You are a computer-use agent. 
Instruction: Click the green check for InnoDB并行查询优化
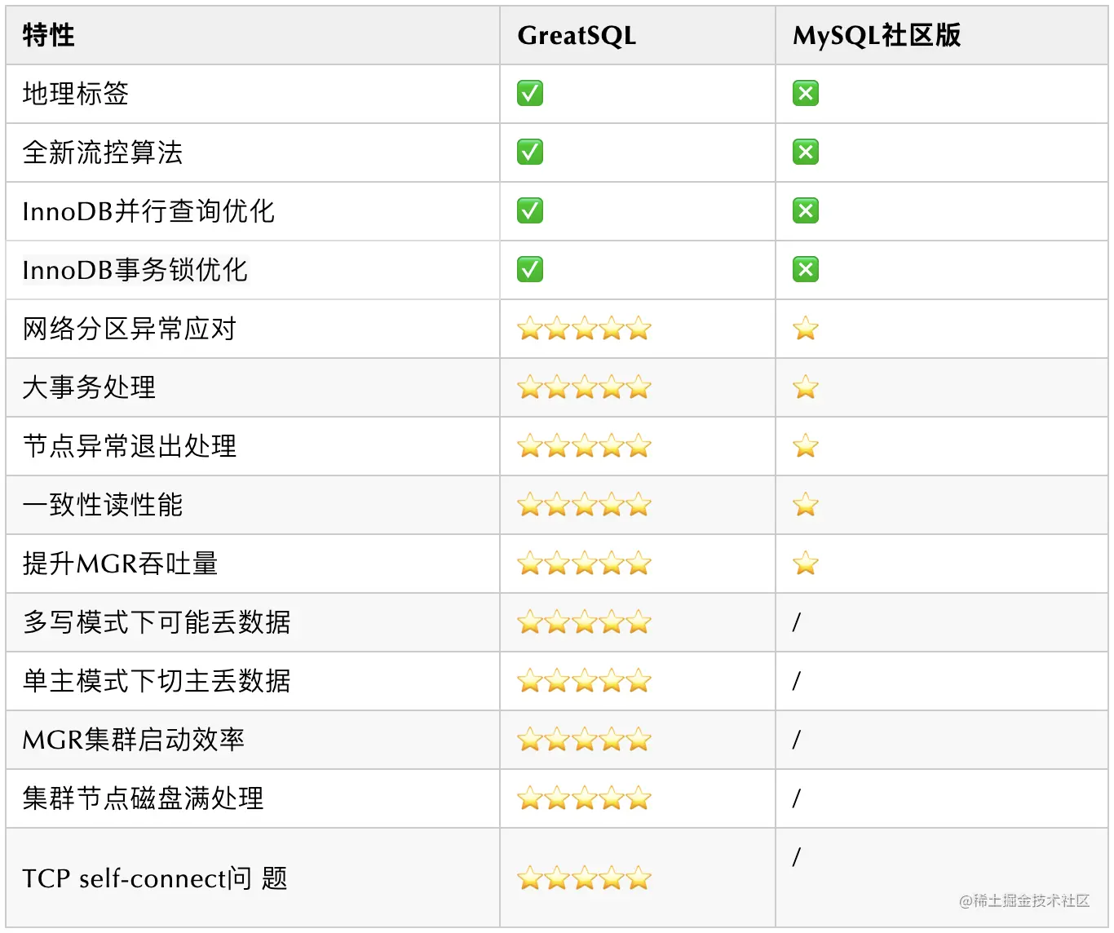click(x=530, y=211)
